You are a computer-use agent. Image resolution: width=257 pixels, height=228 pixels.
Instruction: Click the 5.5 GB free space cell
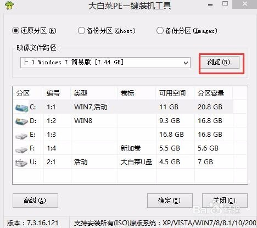tap(170, 148)
